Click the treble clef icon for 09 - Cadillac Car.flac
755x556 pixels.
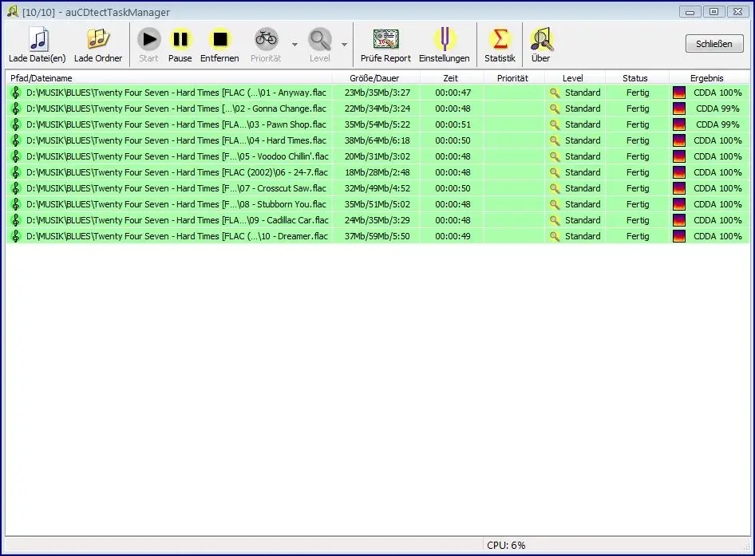pos(16,219)
